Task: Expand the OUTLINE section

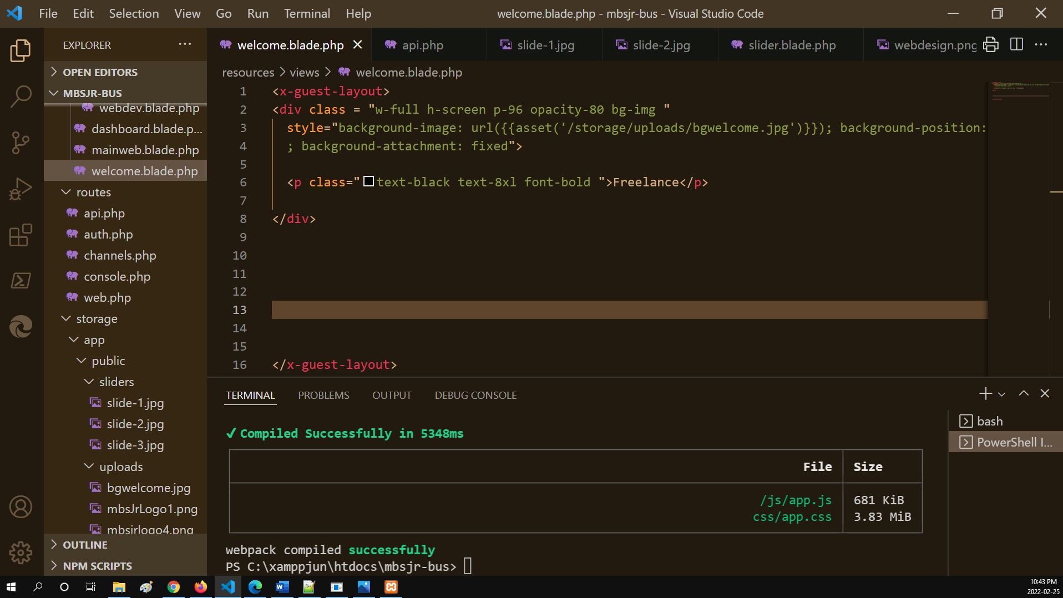Action: point(125,545)
